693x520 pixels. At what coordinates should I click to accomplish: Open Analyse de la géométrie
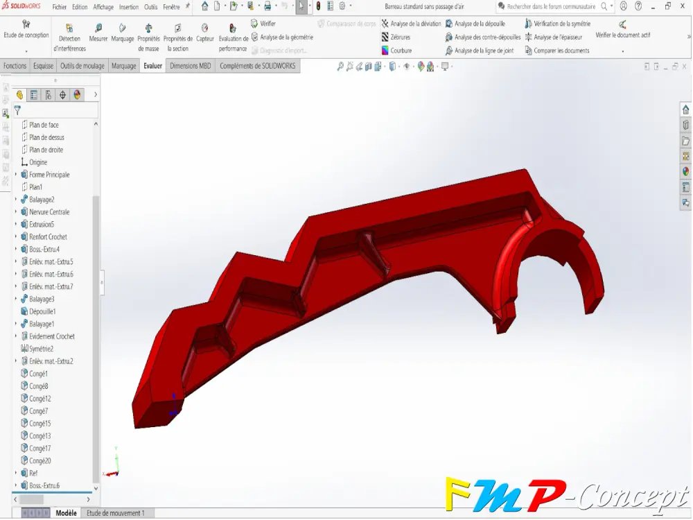tap(282, 37)
